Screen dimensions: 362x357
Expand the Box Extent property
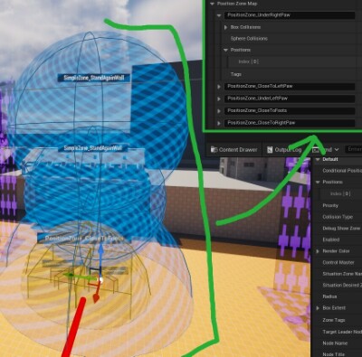pyautogui.click(x=318, y=308)
